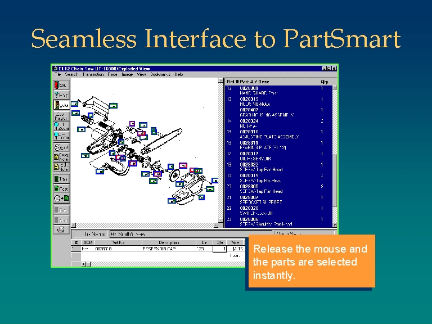Click the Prev page toolbar button
The width and height of the screenshot is (432, 324).
61,210
